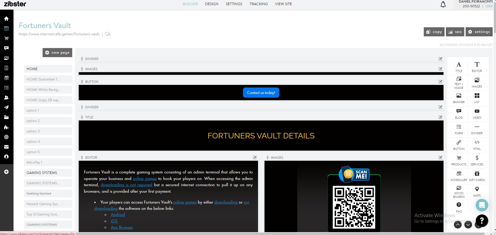Add a Divider block from the widget panel
Viewport: 496px width, 235px height.
[x=477, y=129]
